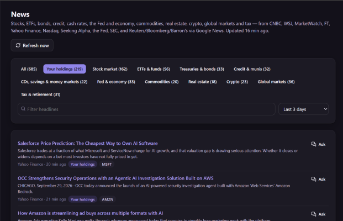Filter by Fed & economy (33)
Viewport: 343px width, 221px height.
[116, 82]
